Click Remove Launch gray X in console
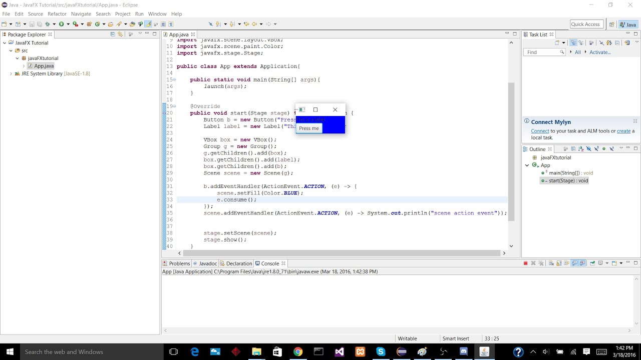The height and width of the screenshot is (360, 641). click(533, 263)
